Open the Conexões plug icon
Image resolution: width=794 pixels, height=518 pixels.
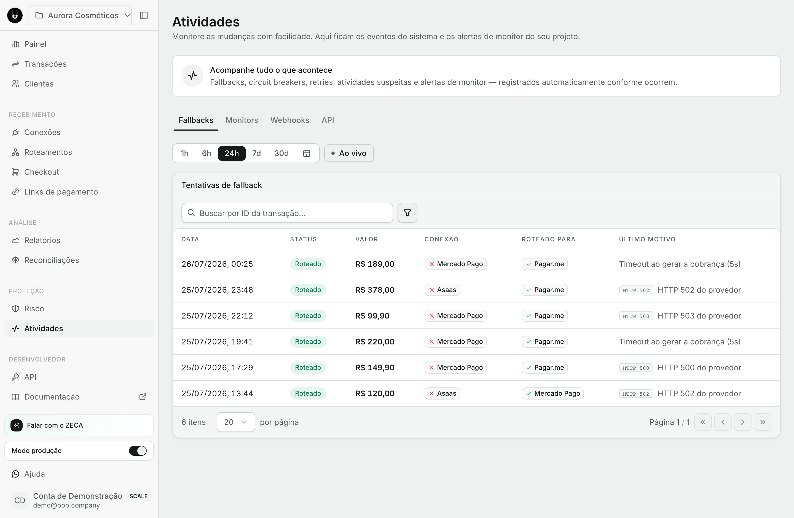[x=15, y=132]
